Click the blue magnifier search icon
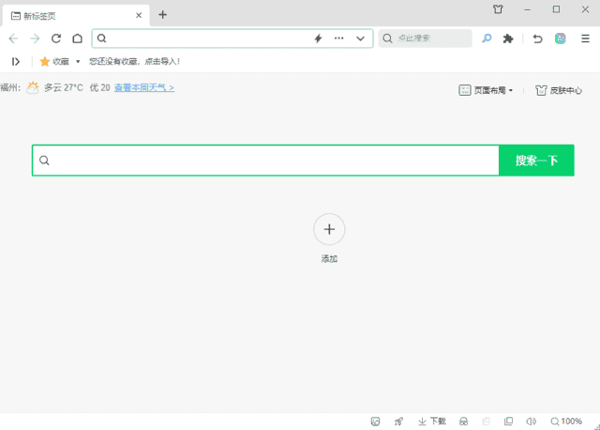This screenshot has height=430, width=600. pos(487,38)
